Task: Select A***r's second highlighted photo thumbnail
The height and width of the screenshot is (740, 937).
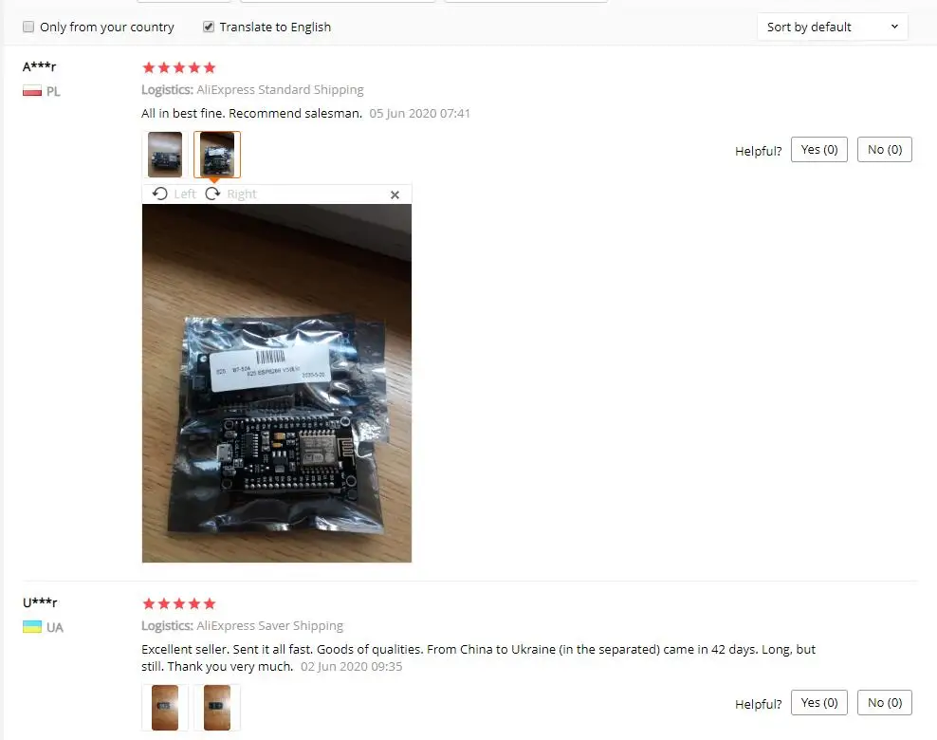Action: (217, 155)
